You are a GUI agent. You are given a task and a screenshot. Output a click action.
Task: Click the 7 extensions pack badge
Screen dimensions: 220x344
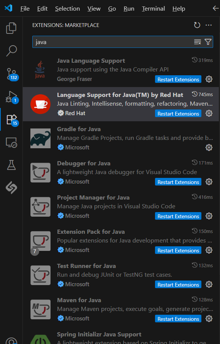tap(35, 251)
